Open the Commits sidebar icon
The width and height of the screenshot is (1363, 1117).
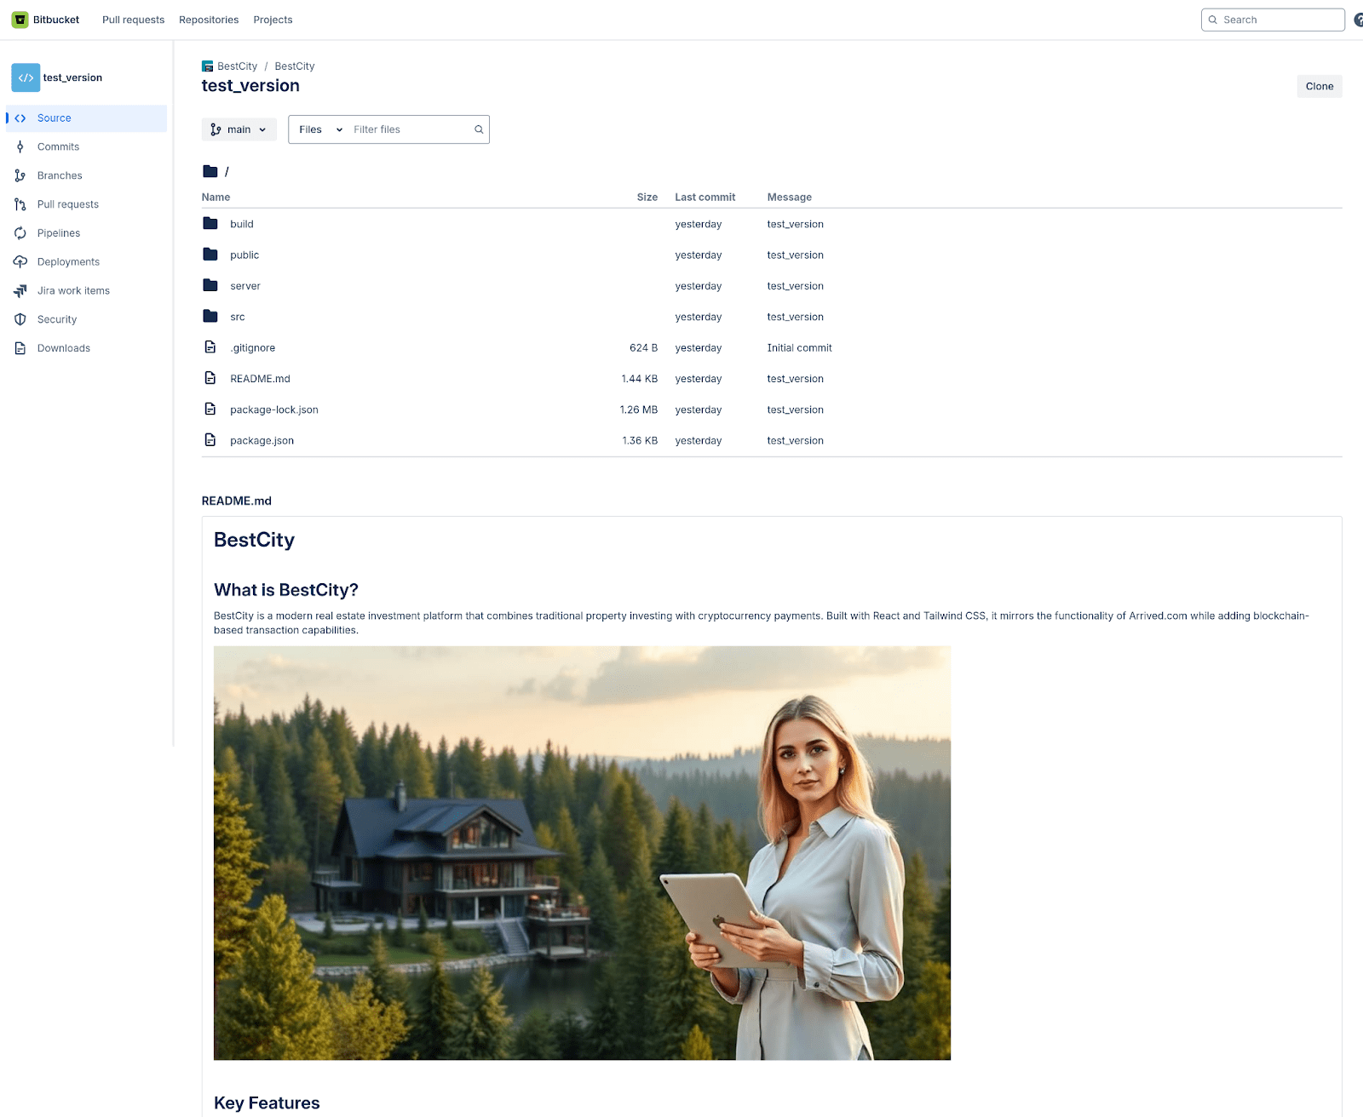(x=20, y=147)
